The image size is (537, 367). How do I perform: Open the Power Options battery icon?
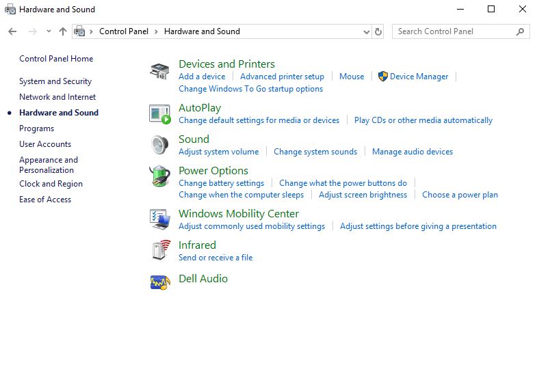(x=159, y=176)
